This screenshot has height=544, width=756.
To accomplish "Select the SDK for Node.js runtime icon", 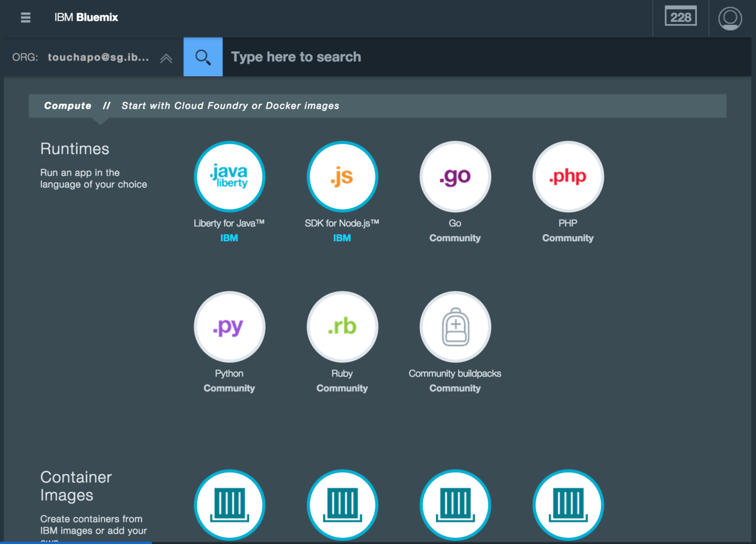I will coord(342,176).
